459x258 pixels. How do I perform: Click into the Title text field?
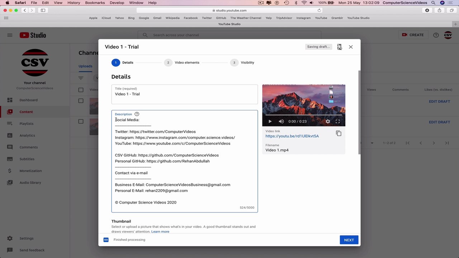[185, 94]
